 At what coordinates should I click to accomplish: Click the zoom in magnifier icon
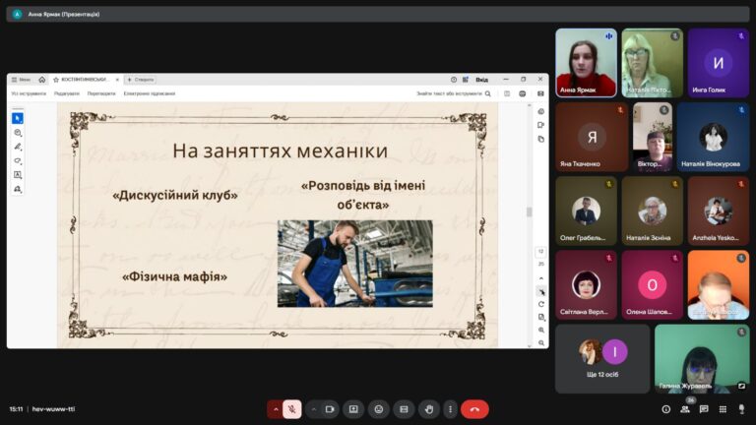click(x=541, y=331)
